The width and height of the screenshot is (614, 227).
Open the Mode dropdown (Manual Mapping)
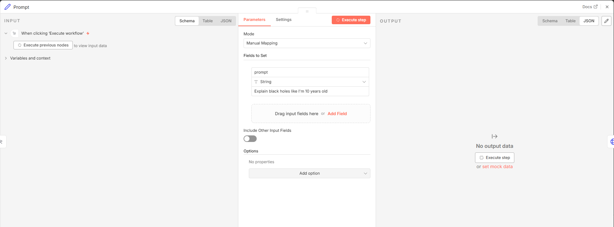pyautogui.click(x=307, y=43)
